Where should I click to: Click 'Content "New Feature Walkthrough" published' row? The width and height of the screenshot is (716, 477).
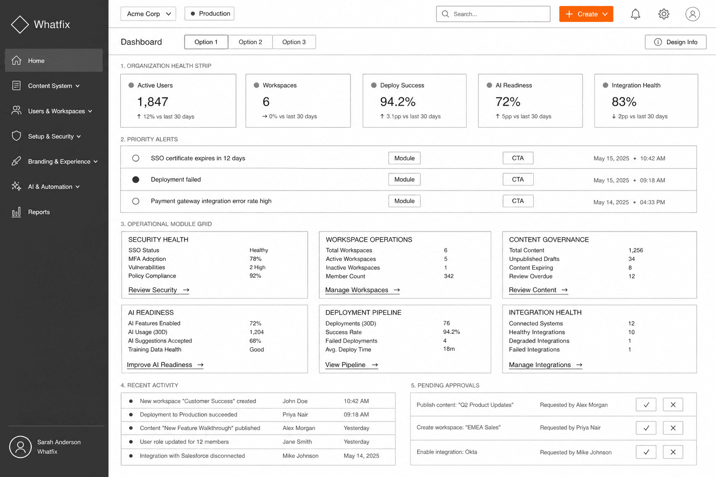pos(258,428)
